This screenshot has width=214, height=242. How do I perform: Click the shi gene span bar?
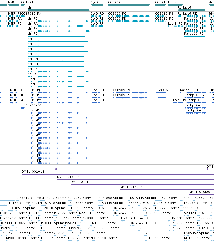[x=59, y=10]
